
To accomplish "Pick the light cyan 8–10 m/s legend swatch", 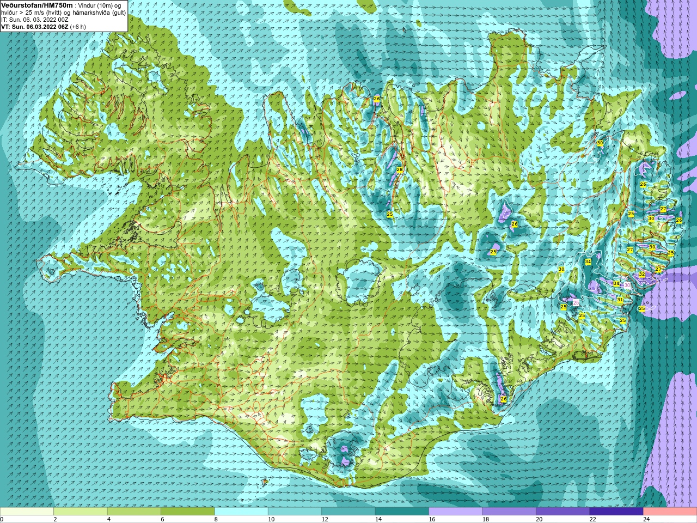I will pyautogui.click(x=241, y=512).
